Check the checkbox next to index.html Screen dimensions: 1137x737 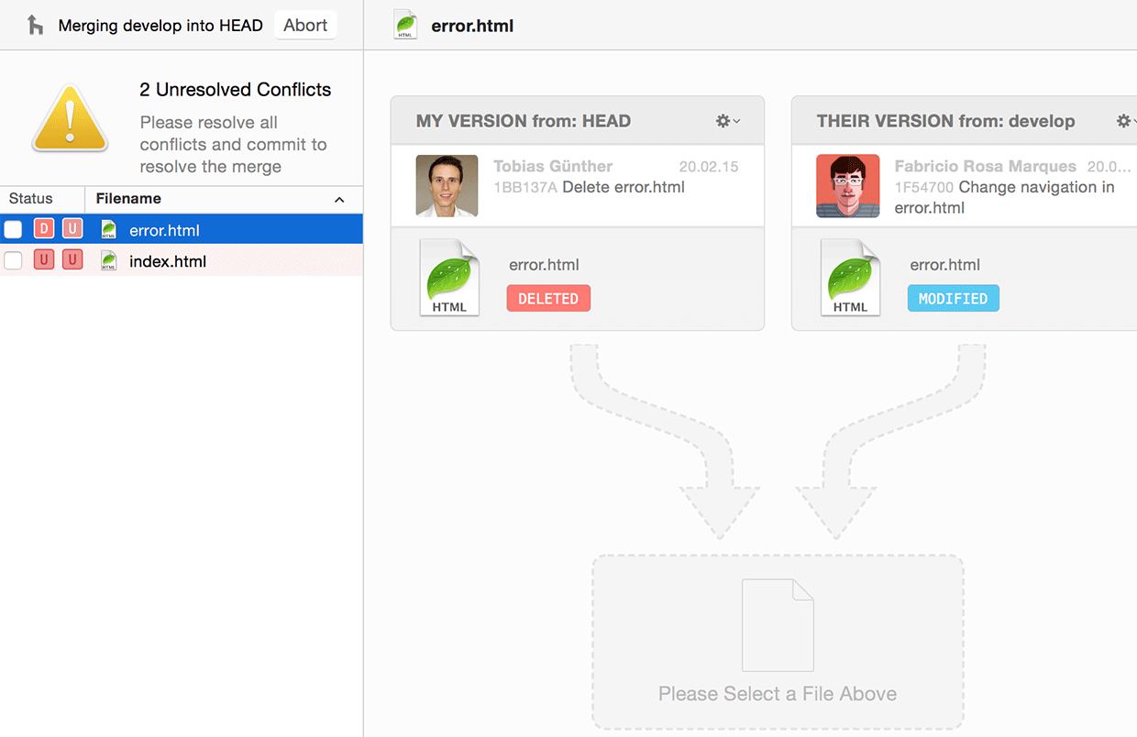tap(13, 259)
